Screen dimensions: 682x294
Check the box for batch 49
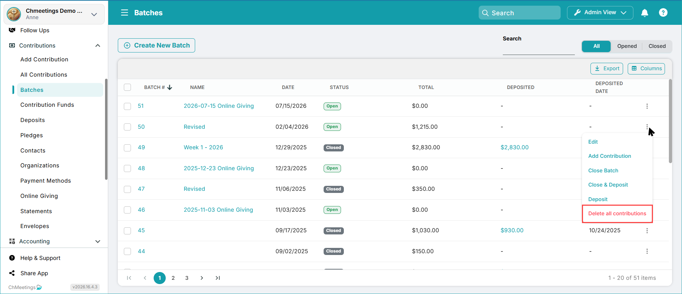[127, 148]
